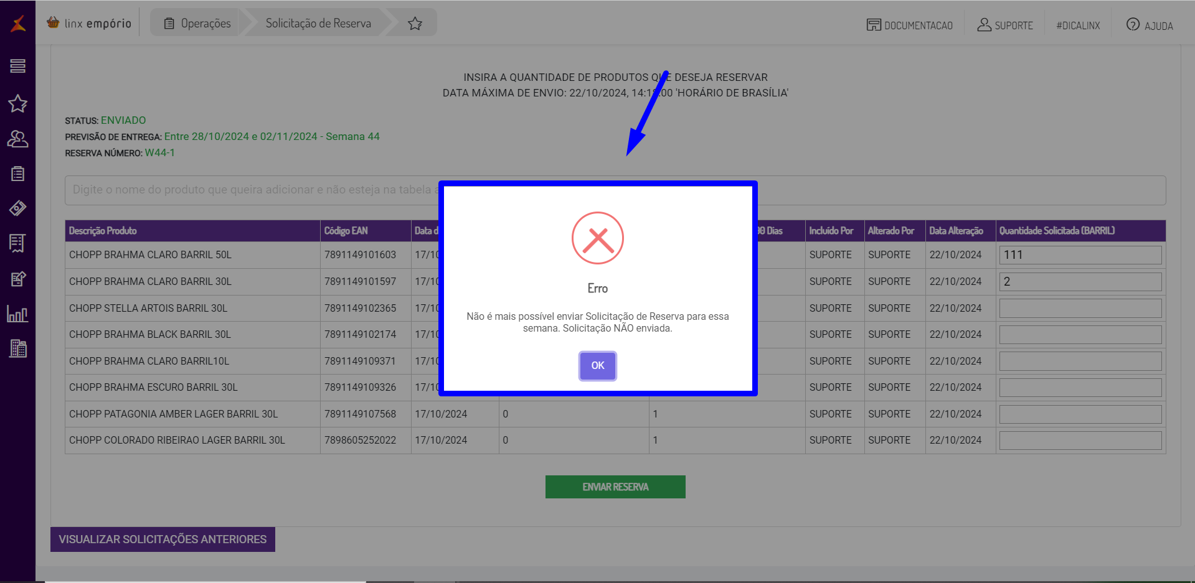Open favorites star in the sidebar

[18, 103]
